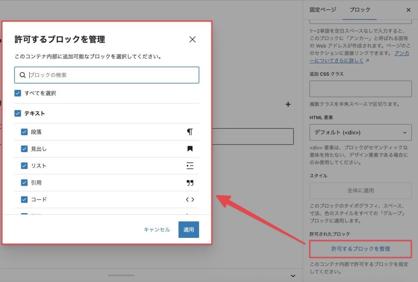Open the HTML 要素 dropdown
418x282 pixels.
360,132
